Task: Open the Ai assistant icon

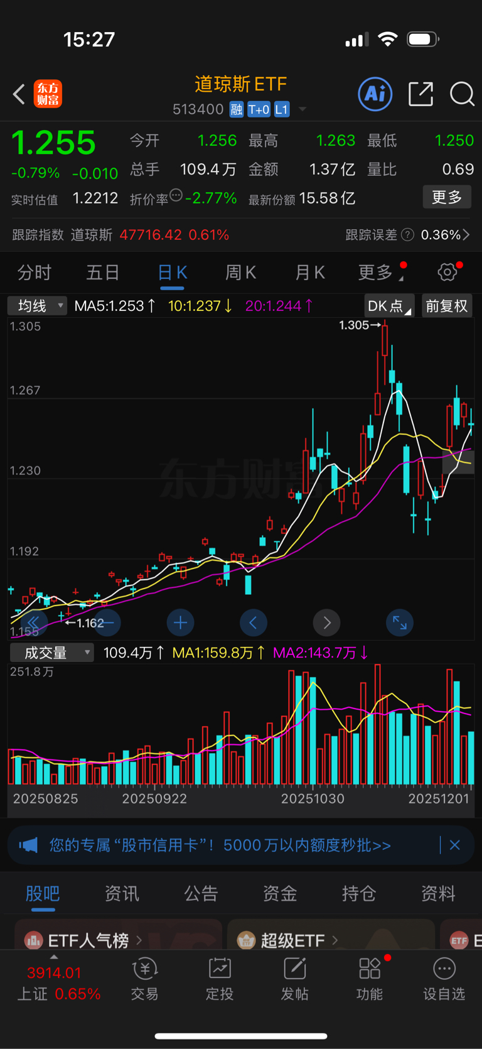Action: coord(375,94)
